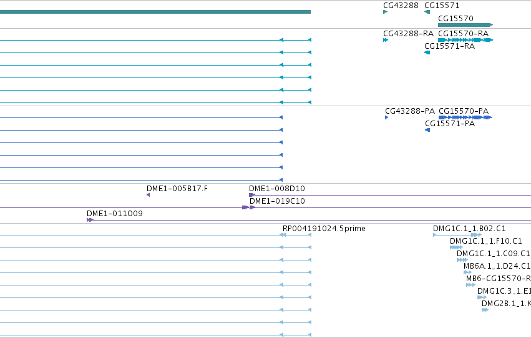The image size is (531, 338).
Task: Click the DMG1C.3_1 EST label
Action: 504,291
